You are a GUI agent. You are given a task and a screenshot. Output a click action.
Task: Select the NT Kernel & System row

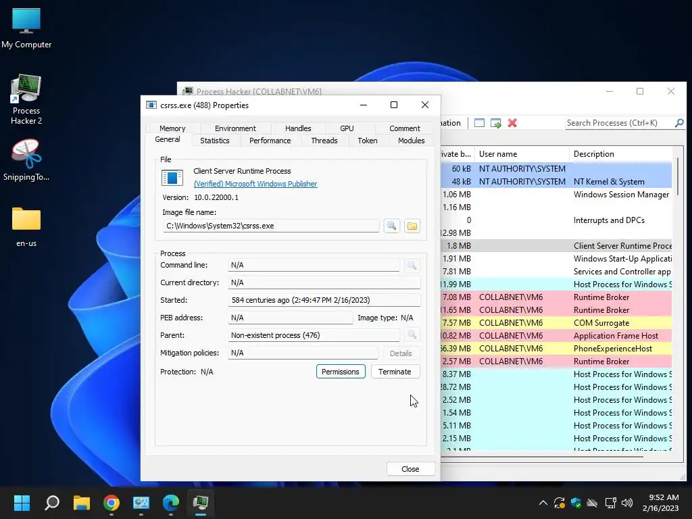[556, 182]
